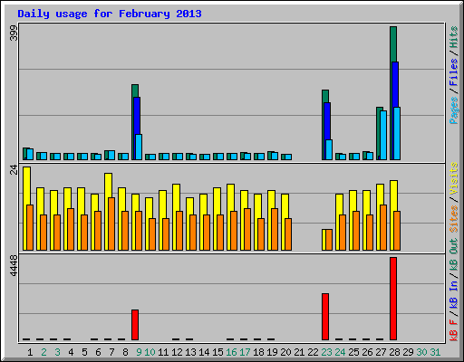This screenshot has height=362, width=464.
Task: Click the day 4 axis label
Action: [71, 352]
